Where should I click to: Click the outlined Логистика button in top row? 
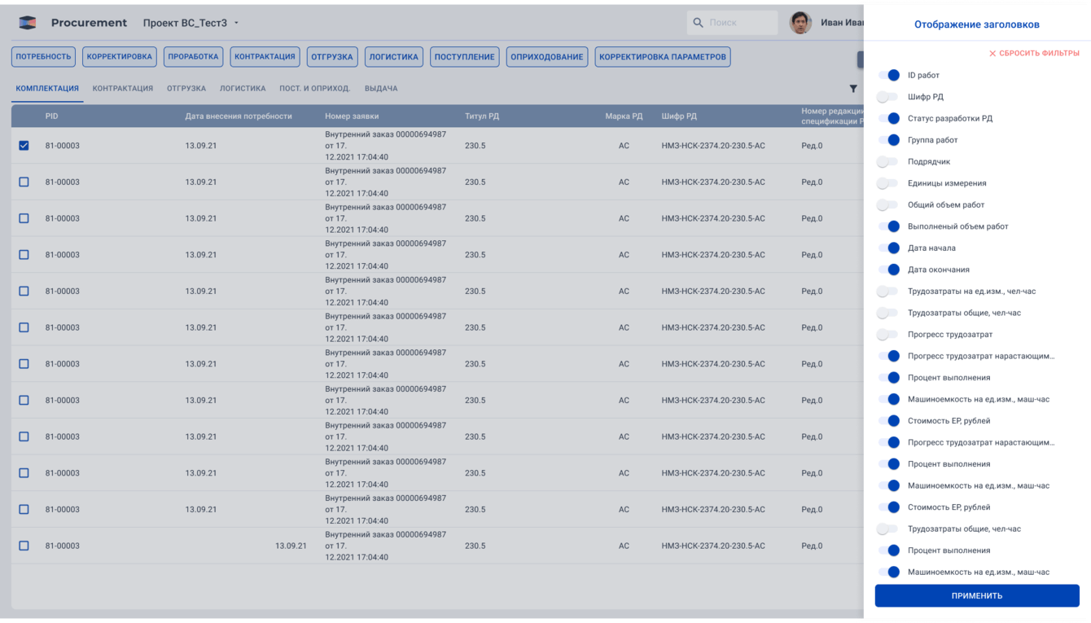[x=394, y=57]
